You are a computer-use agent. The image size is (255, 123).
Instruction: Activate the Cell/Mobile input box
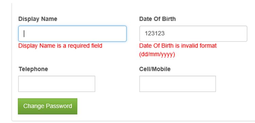[x=177, y=84]
